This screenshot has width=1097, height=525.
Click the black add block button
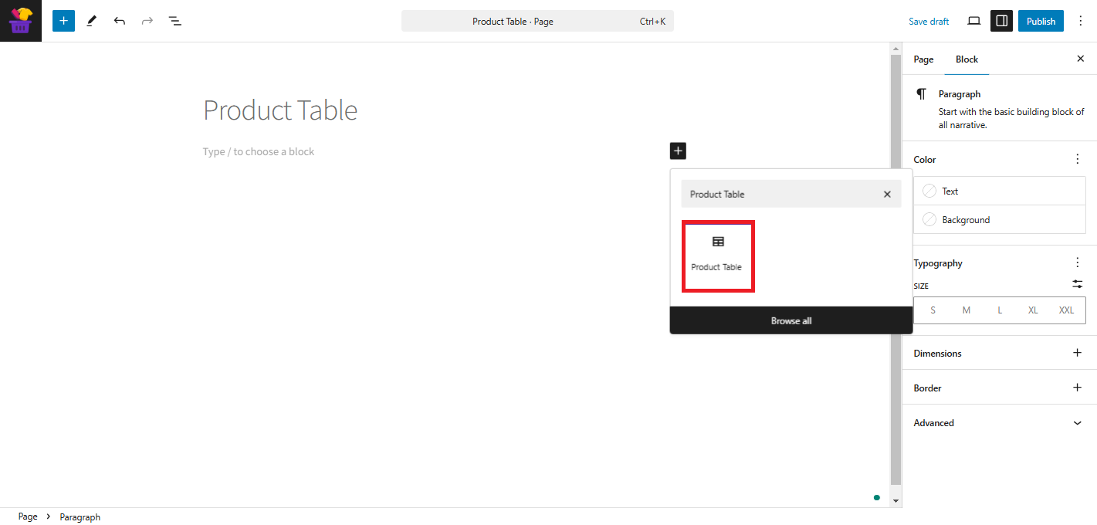(678, 151)
